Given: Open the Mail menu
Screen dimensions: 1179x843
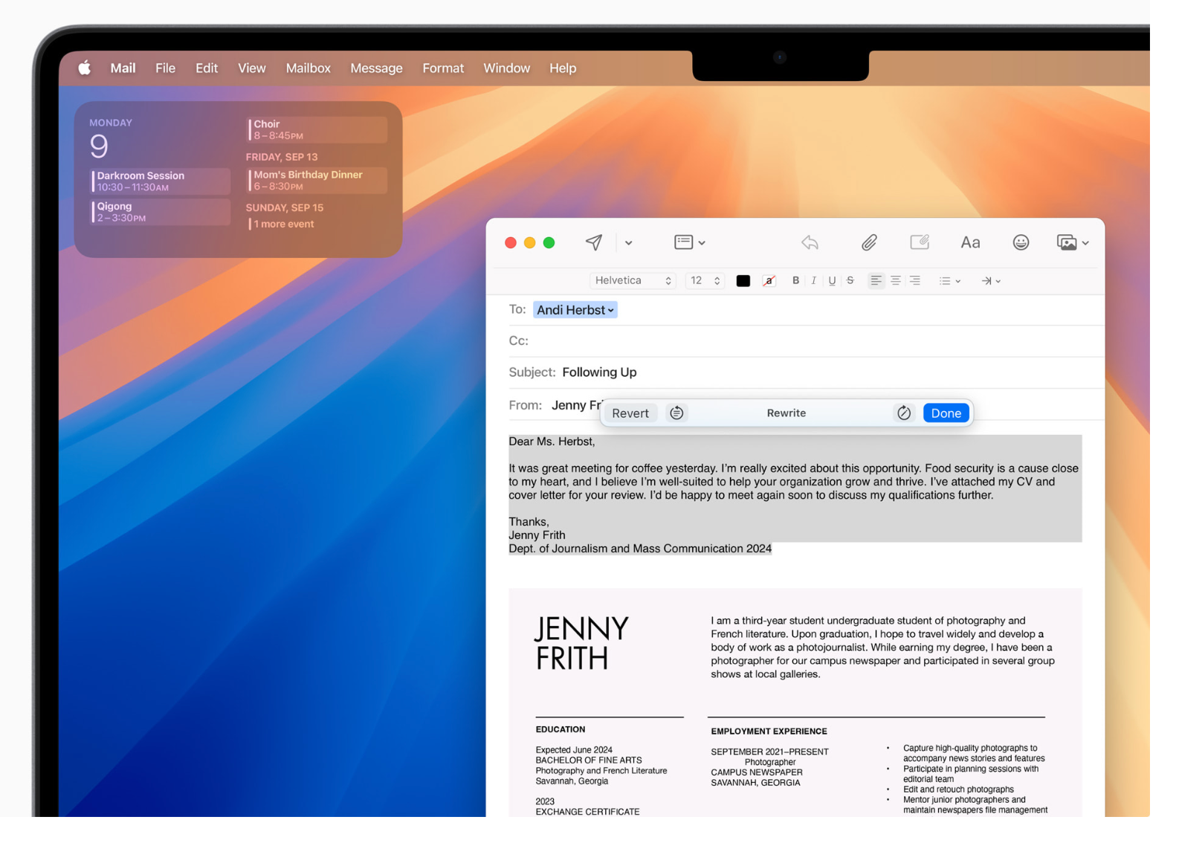Looking at the screenshot, I should (123, 68).
